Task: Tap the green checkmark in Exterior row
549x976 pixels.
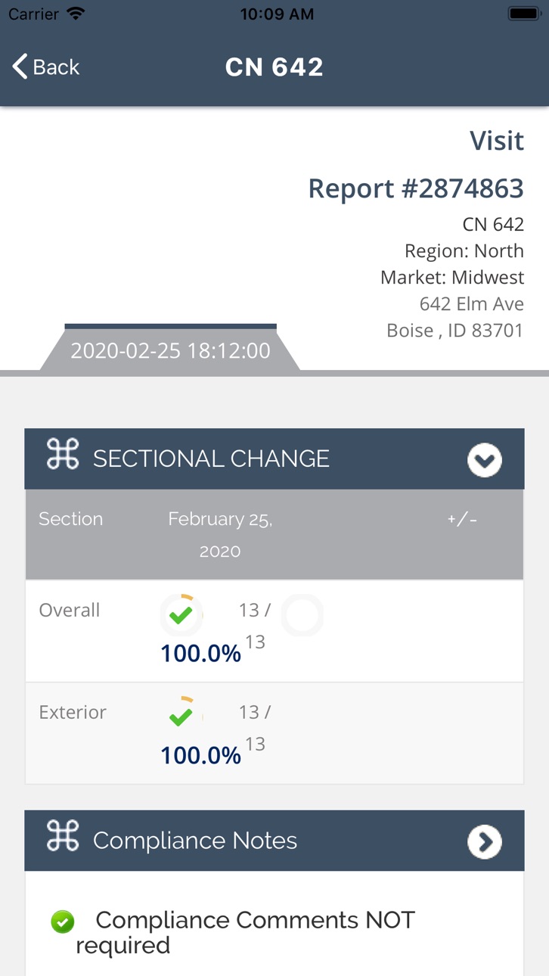Action: tap(181, 716)
